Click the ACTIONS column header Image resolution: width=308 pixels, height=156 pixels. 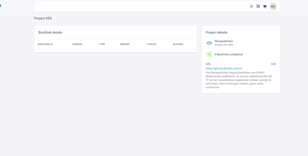click(x=178, y=44)
